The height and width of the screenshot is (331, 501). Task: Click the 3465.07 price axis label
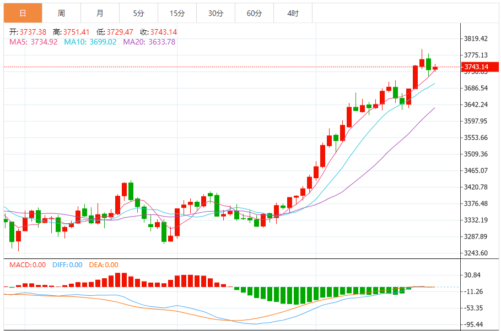coord(476,170)
